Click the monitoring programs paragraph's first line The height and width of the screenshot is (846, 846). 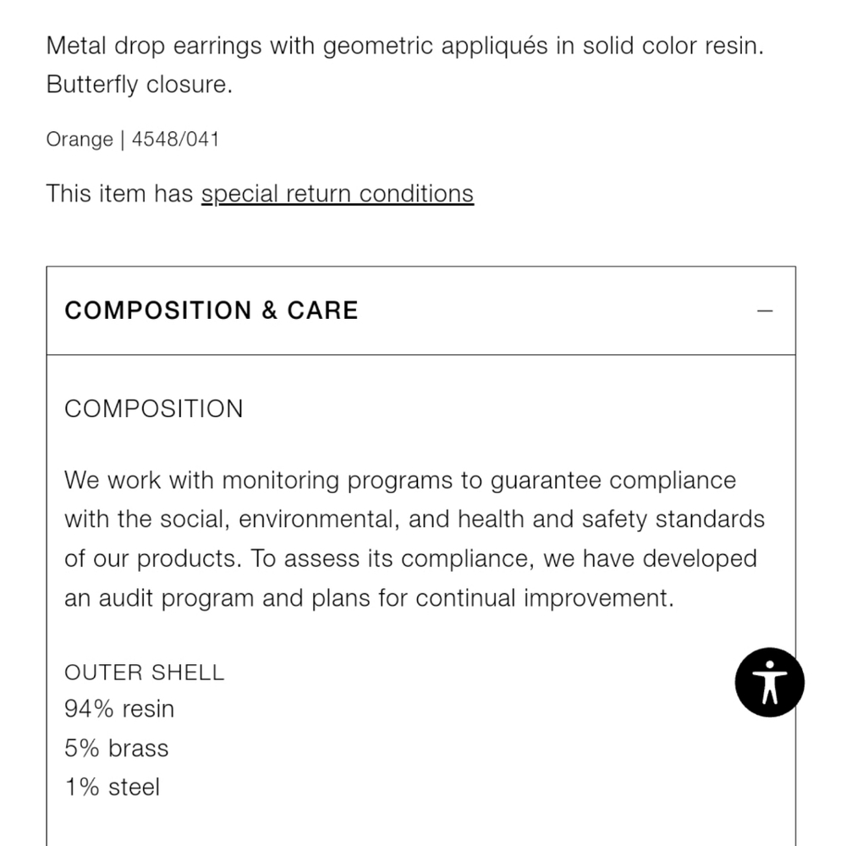pyautogui.click(x=400, y=481)
